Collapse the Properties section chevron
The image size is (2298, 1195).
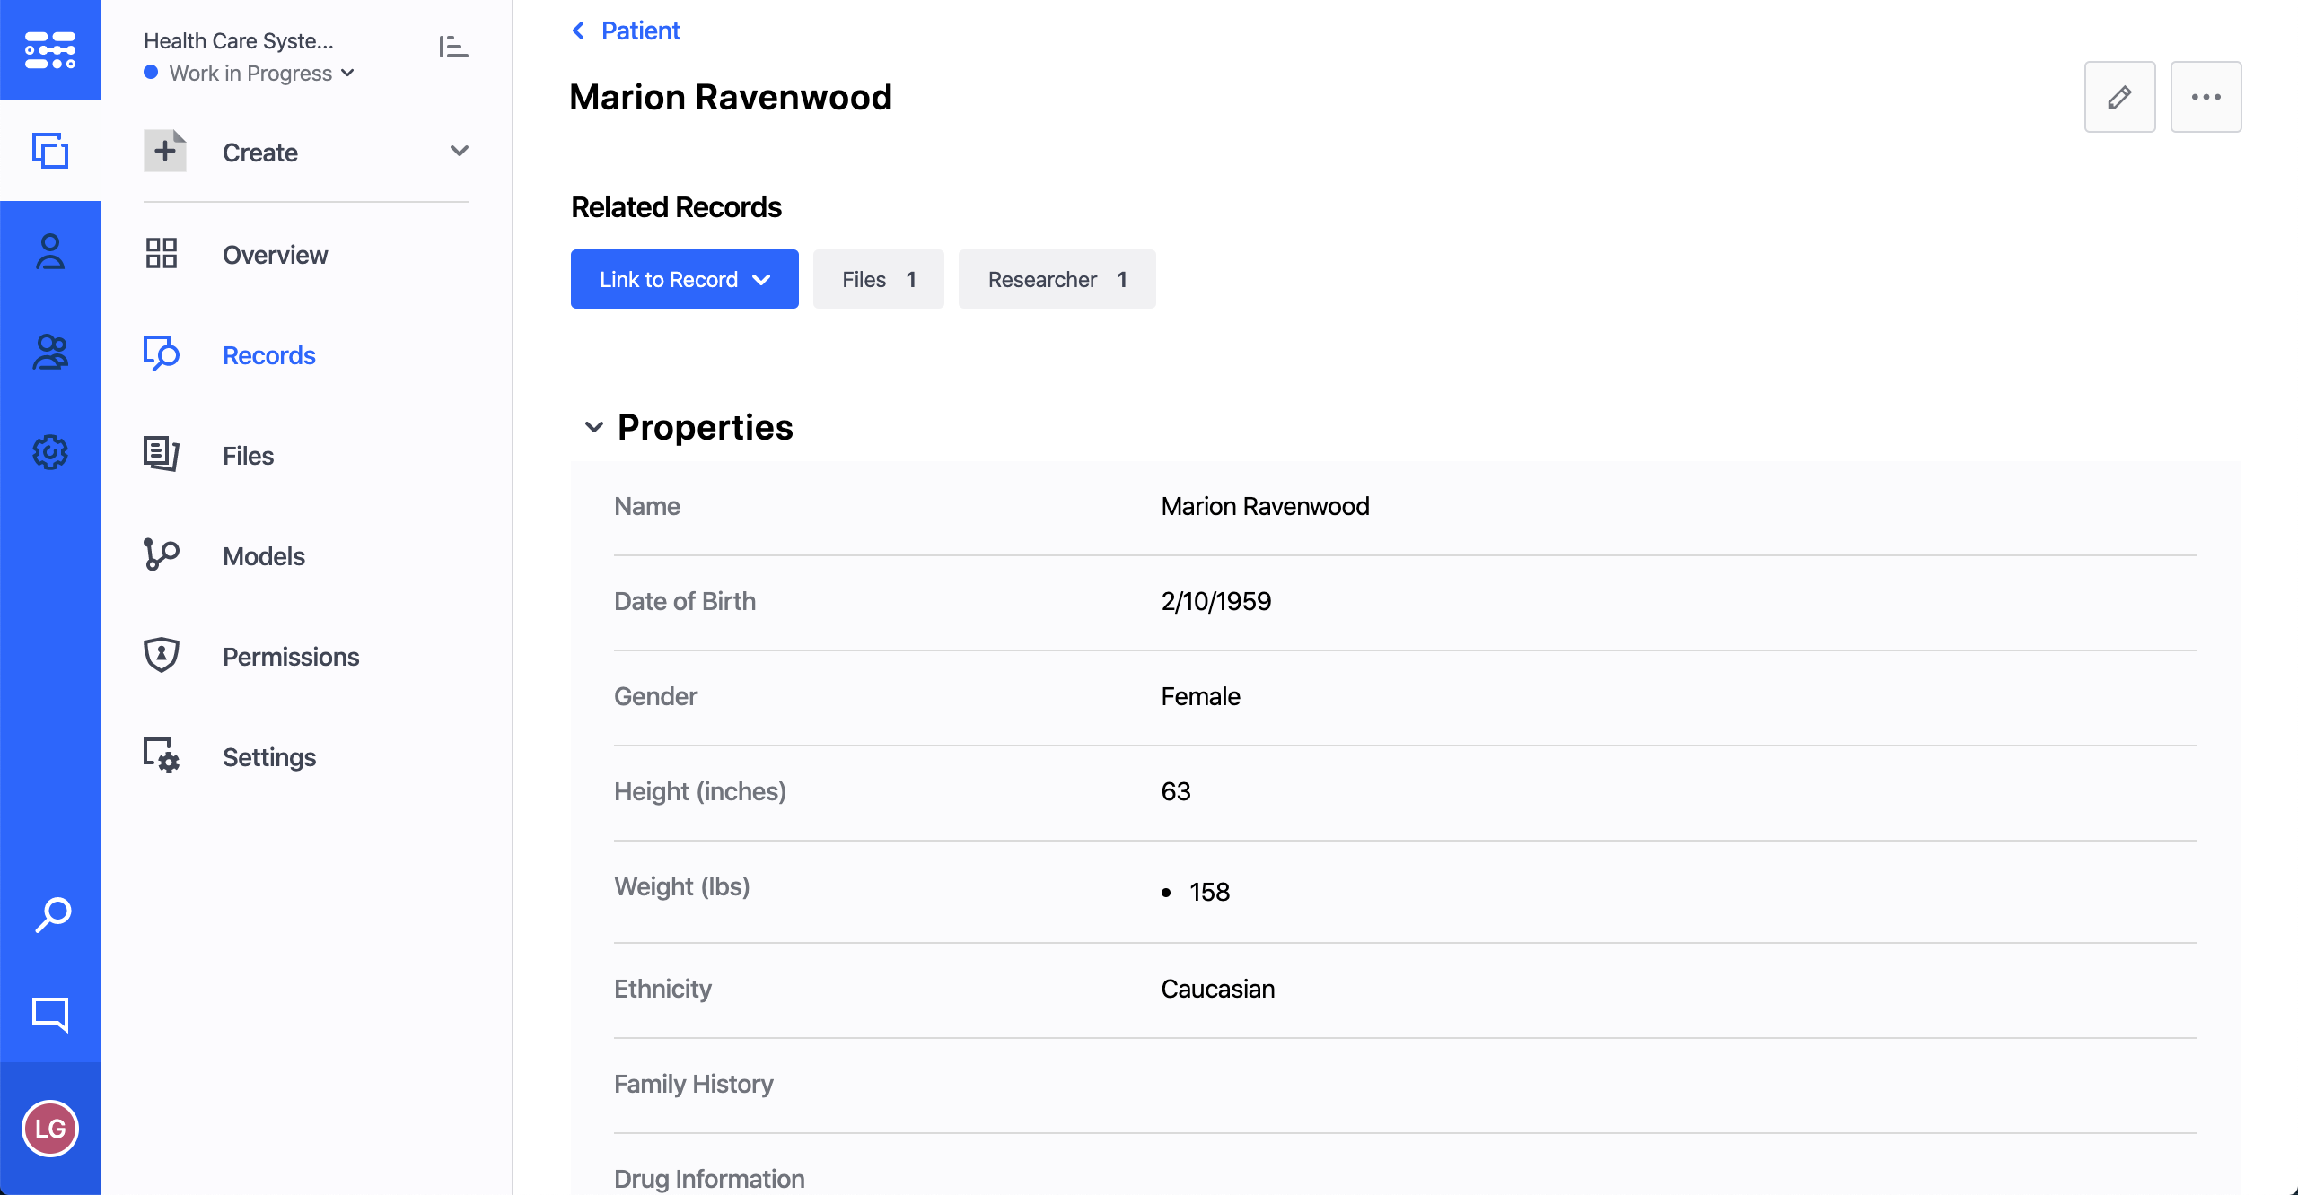[x=593, y=427]
